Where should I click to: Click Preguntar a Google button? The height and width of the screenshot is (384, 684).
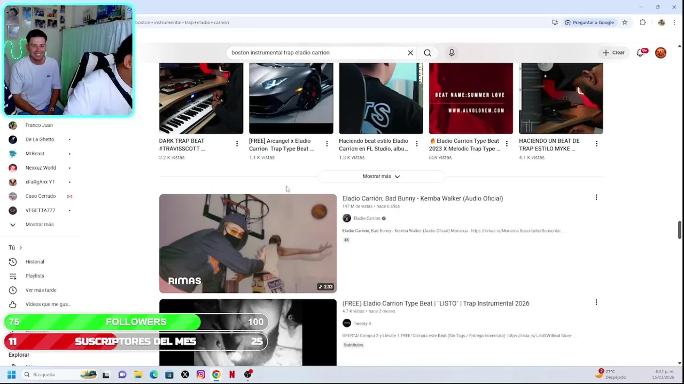[x=589, y=22]
